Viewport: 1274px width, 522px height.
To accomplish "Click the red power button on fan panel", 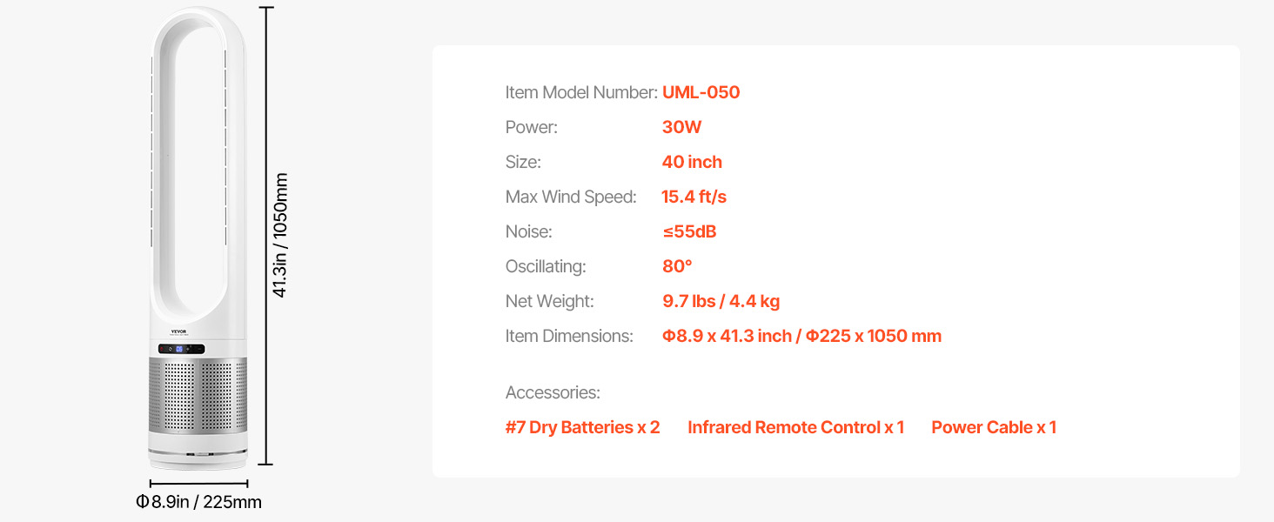I will coord(162,349).
